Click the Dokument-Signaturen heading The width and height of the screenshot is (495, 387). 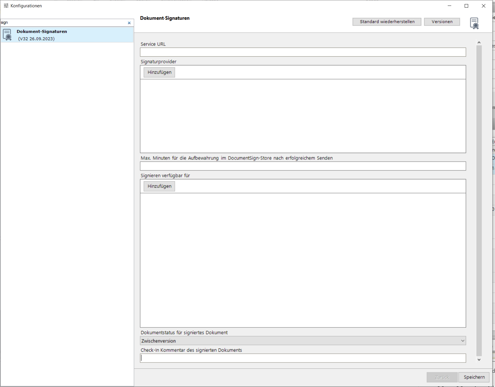pos(165,18)
